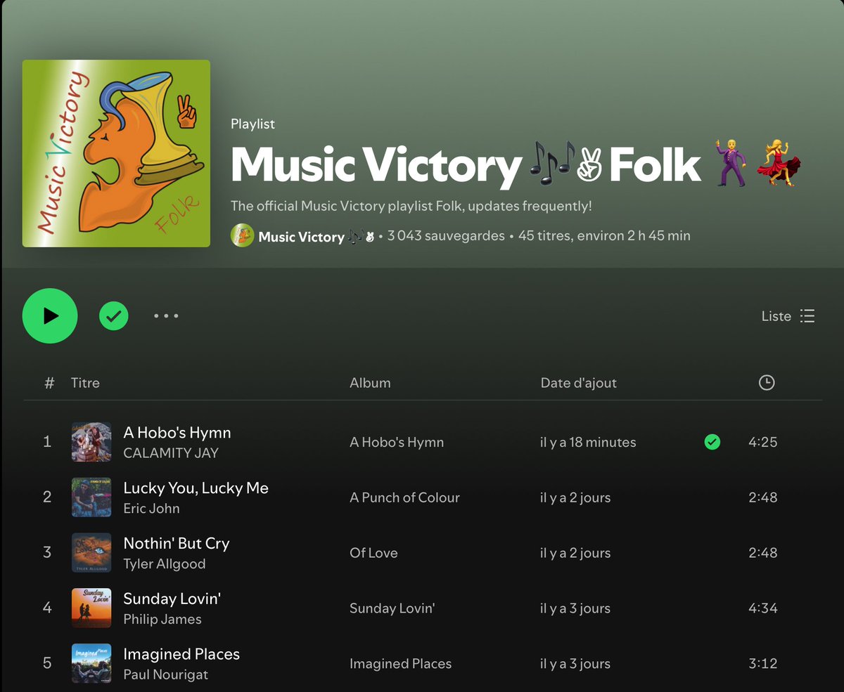Click the # column header

coord(49,383)
